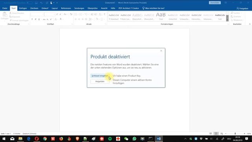Open WhatsApp from the taskbar

click(134, 138)
